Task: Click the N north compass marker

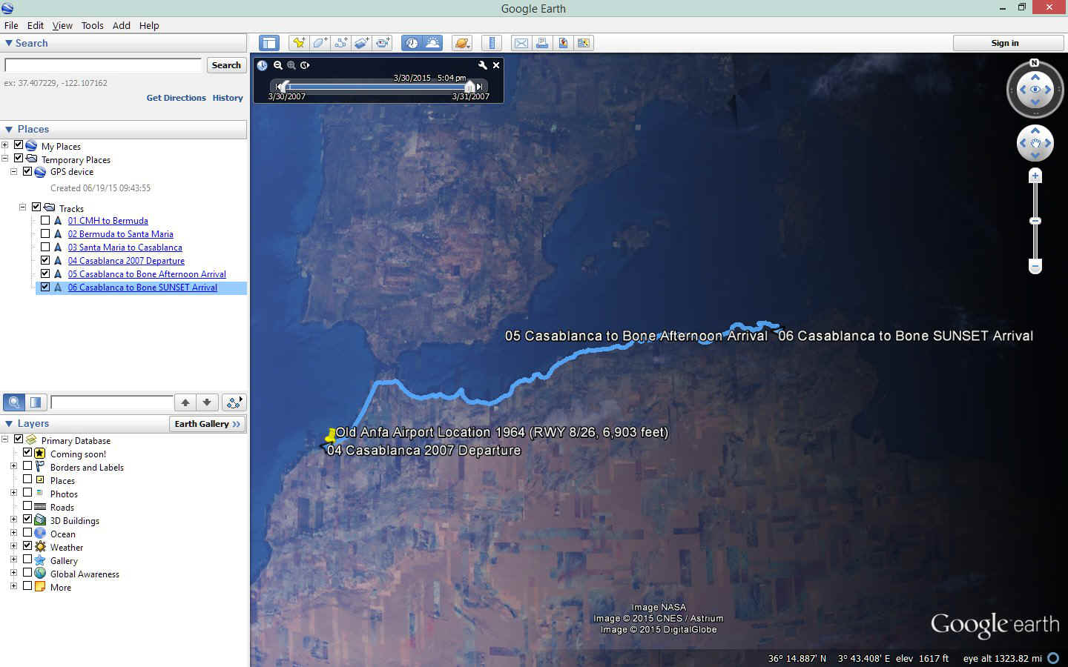Action: (x=1035, y=63)
